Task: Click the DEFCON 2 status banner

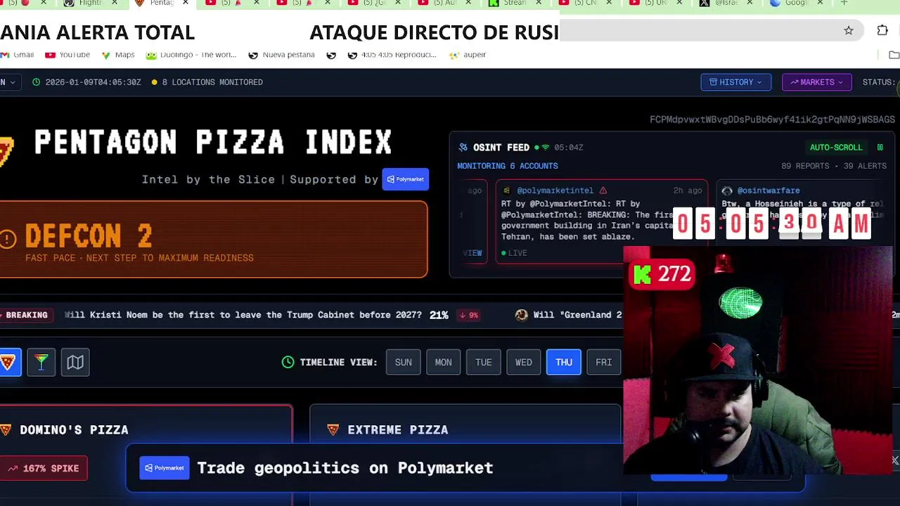Action: [x=213, y=240]
